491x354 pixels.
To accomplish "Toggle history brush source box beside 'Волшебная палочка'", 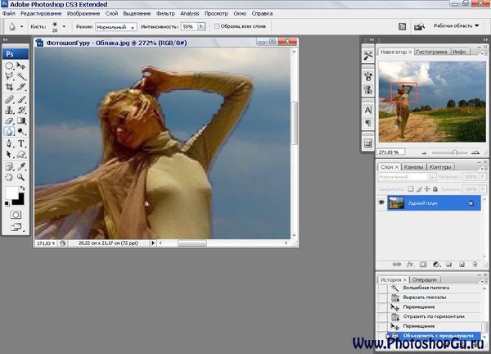I will pyautogui.click(x=381, y=288).
